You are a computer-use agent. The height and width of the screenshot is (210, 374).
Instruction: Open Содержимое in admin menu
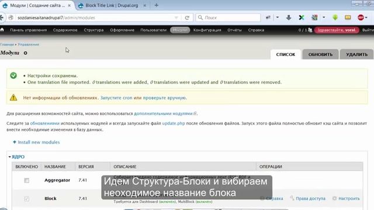coord(65,30)
